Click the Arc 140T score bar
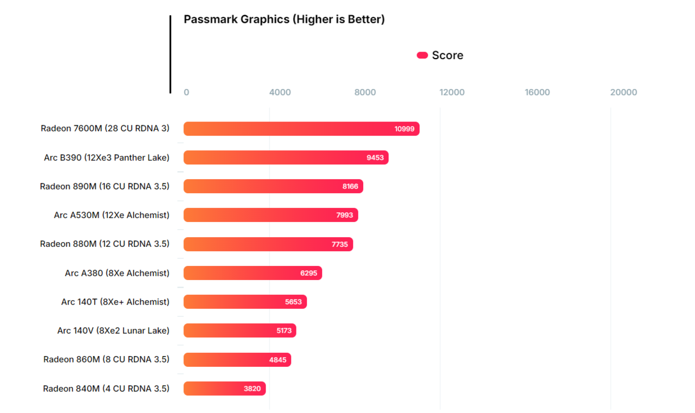 245,302
